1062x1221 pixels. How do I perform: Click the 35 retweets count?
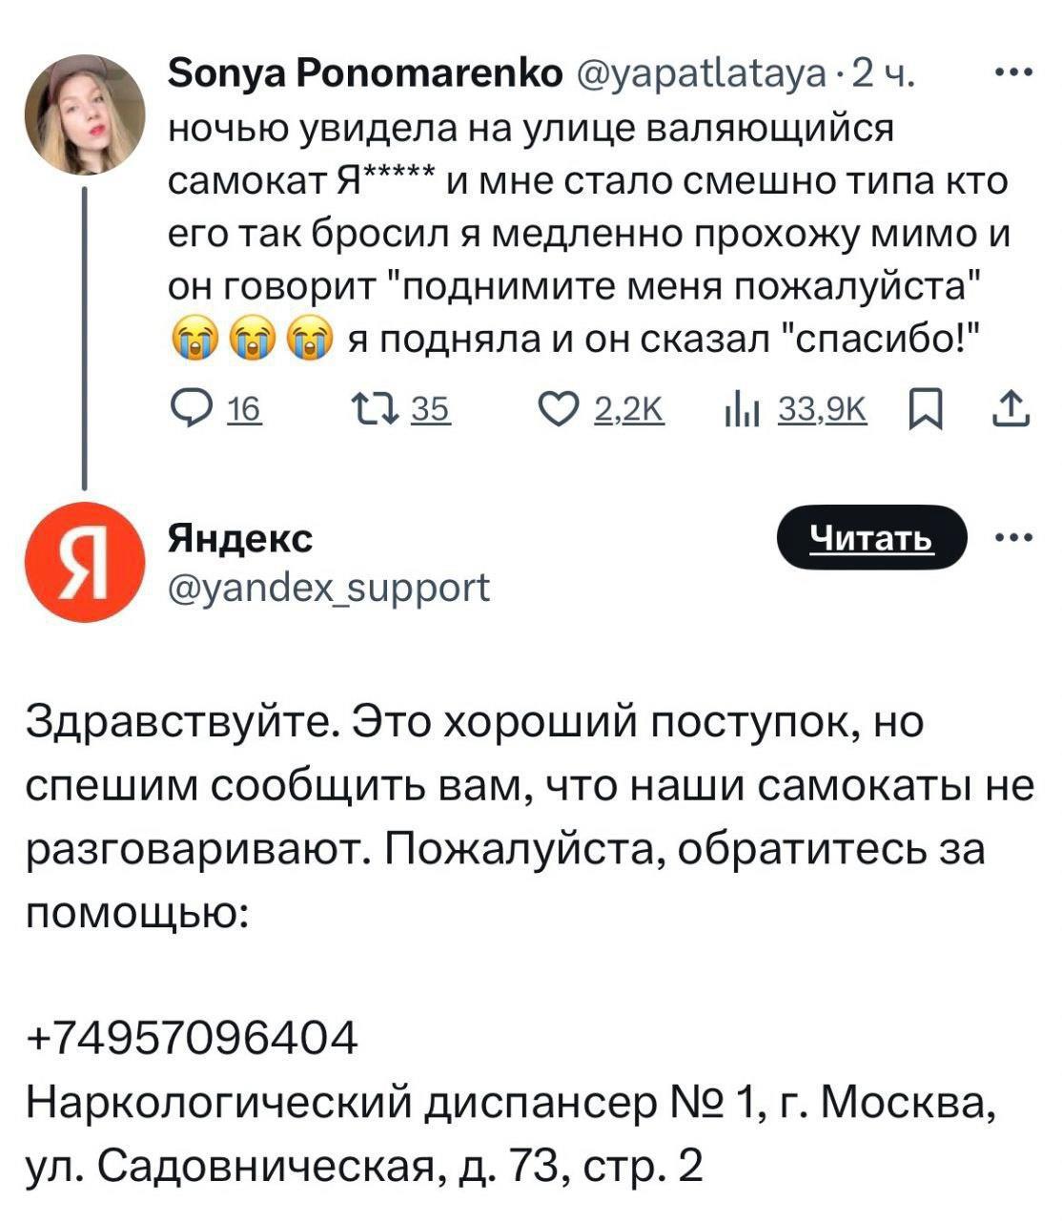pyautogui.click(x=431, y=410)
